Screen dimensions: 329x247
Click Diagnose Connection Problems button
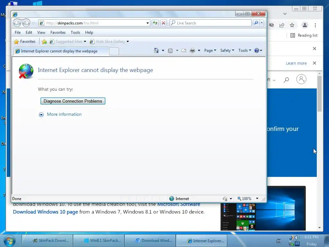tap(73, 101)
